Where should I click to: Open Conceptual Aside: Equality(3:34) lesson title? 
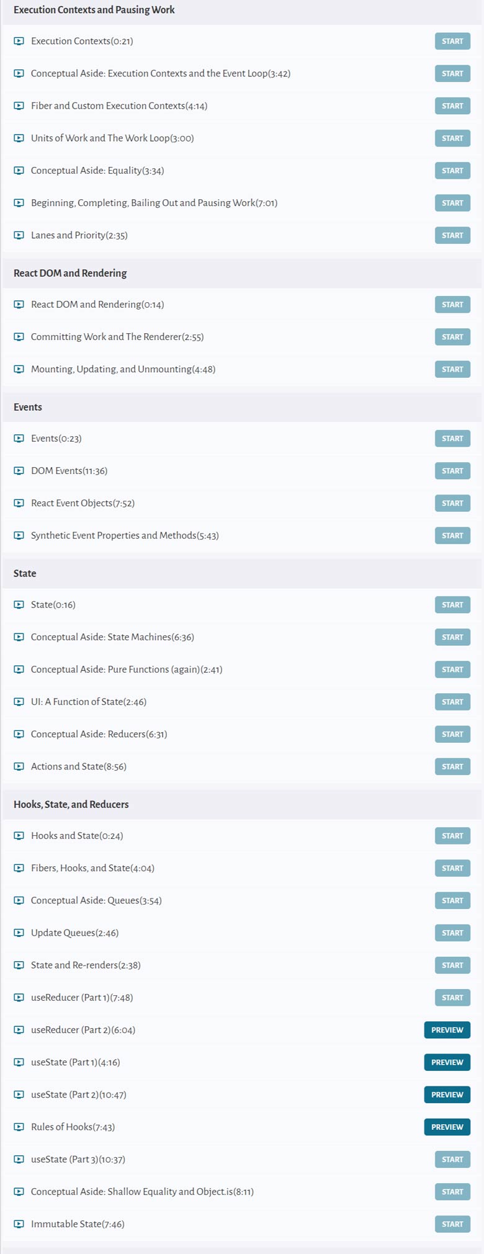point(97,170)
